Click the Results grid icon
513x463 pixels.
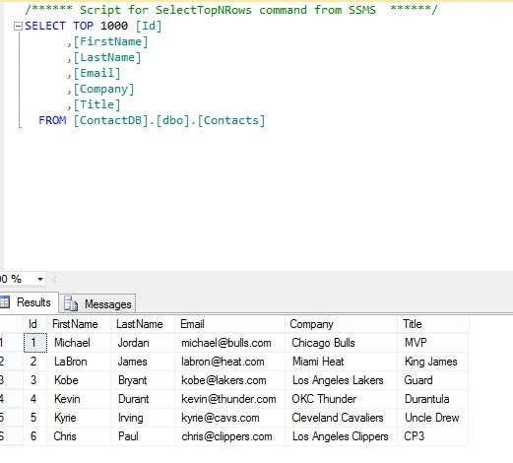[5, 302]
